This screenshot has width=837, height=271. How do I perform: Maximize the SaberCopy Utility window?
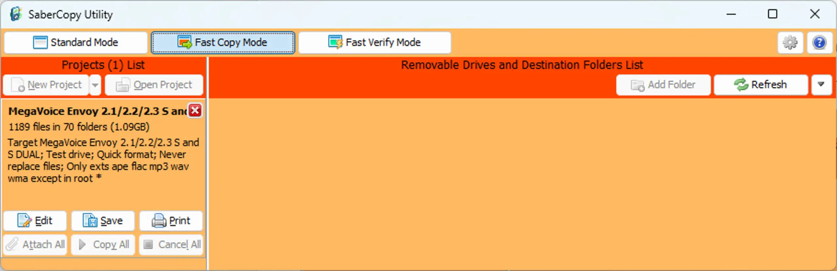pos(773,14)
